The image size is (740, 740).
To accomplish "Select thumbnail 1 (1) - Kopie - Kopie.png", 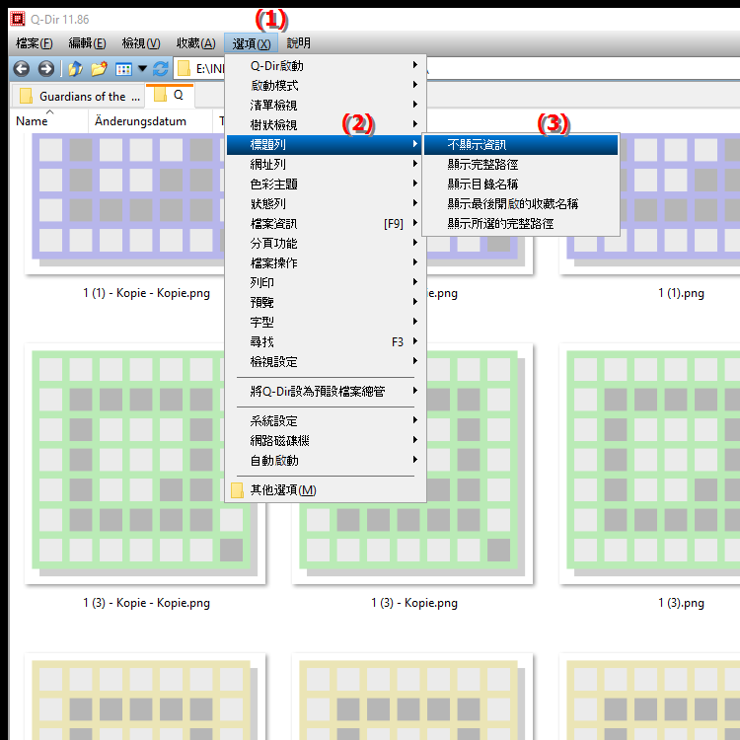I will pyautogui.click(x=125, y=203).
